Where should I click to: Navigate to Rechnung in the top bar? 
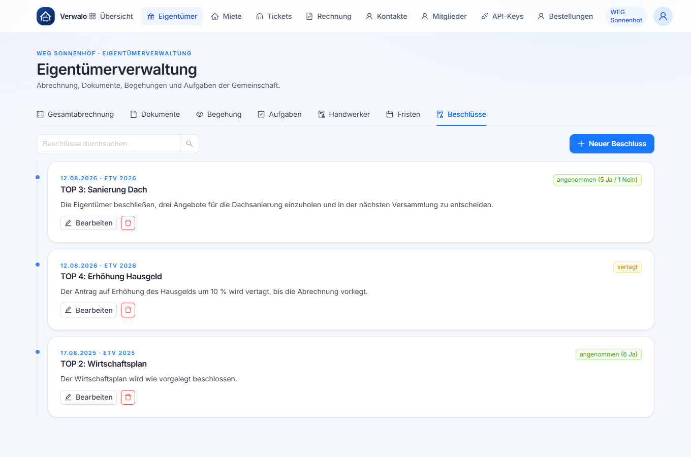329,16
